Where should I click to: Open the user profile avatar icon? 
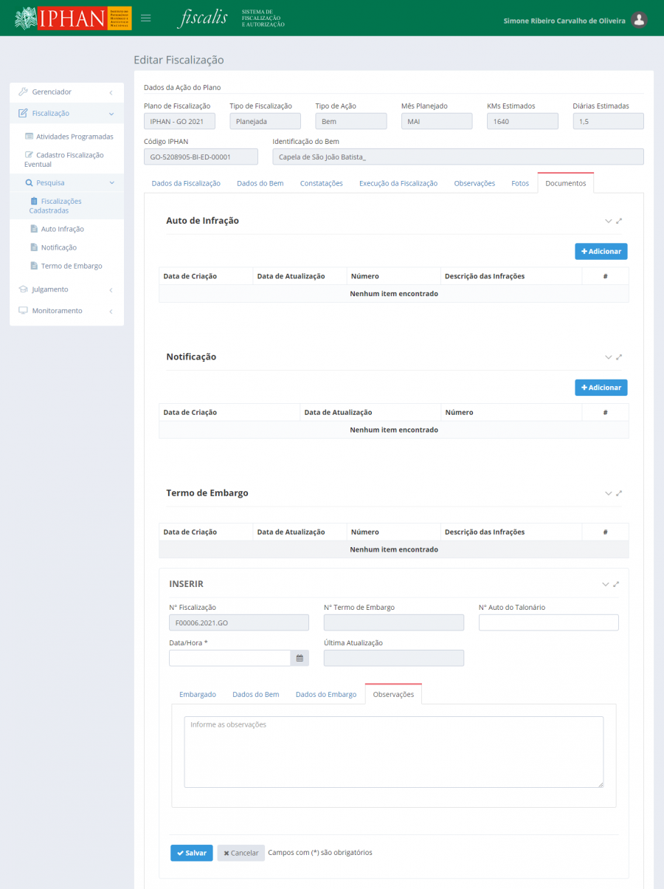click(639, 20)
